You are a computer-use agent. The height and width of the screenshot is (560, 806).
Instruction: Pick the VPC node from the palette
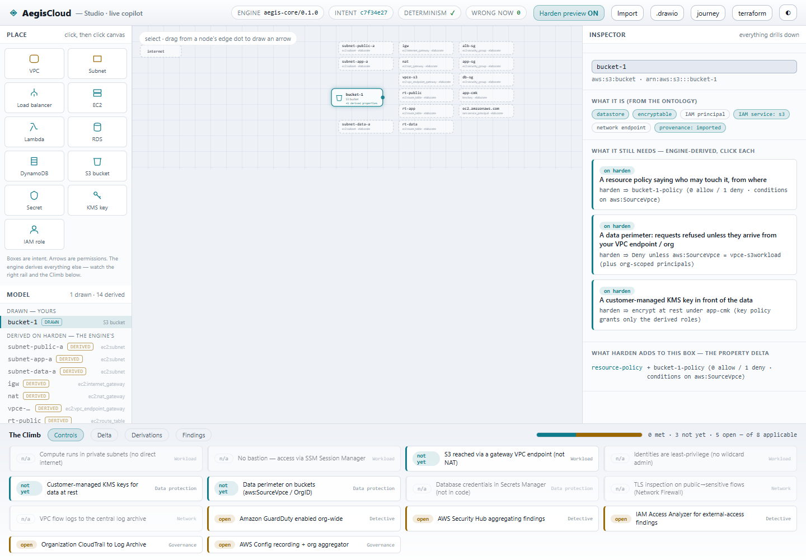click(34, 63)
